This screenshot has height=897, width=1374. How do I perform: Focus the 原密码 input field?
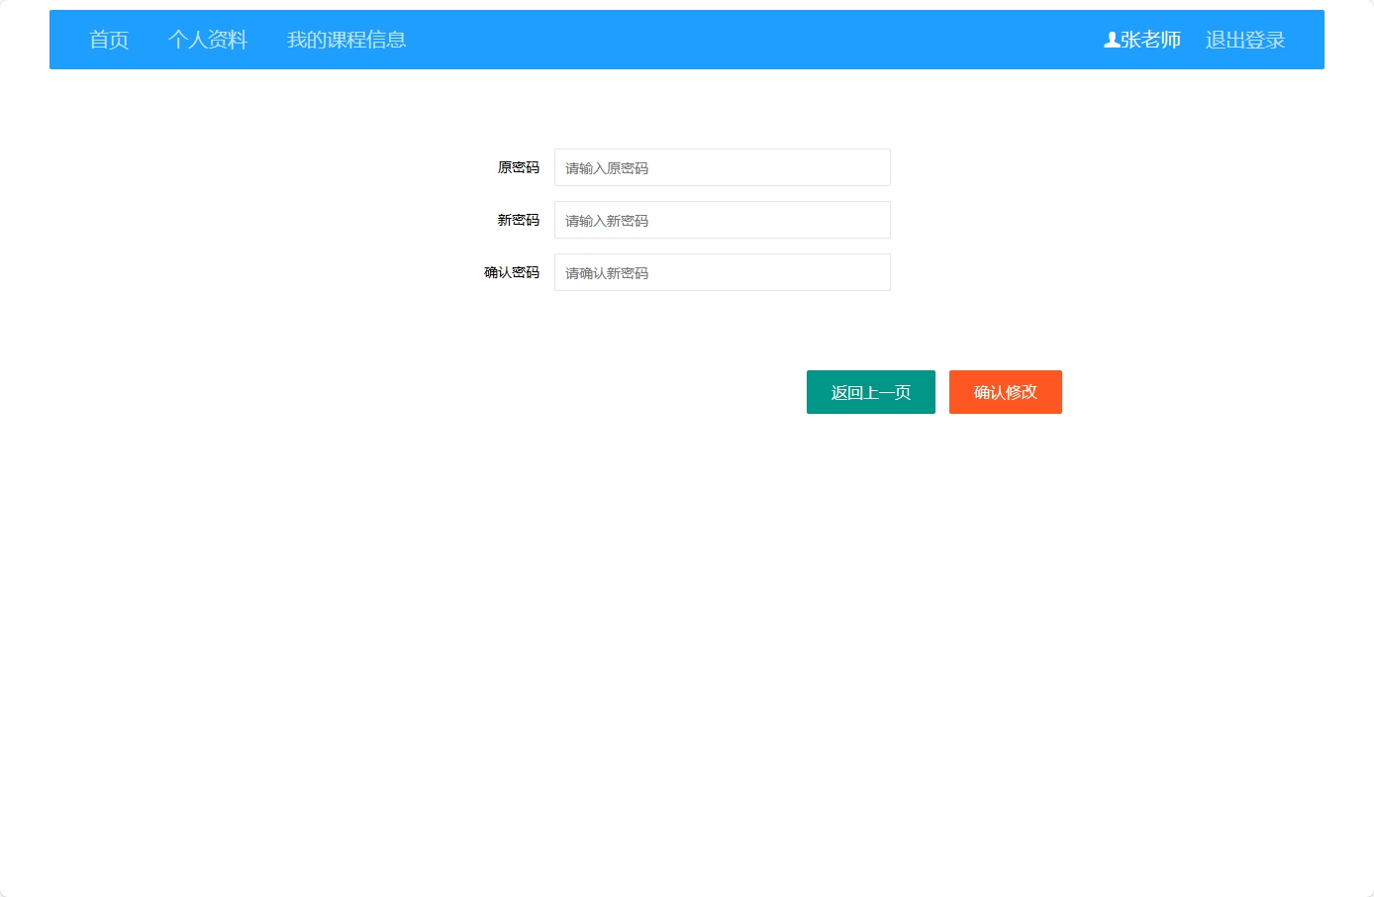[x=723, y=167]
